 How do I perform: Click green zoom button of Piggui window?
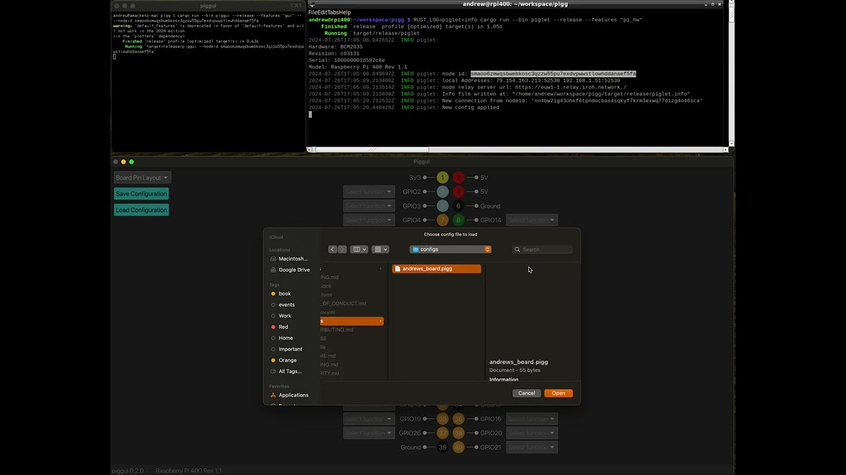coord(132,162)
